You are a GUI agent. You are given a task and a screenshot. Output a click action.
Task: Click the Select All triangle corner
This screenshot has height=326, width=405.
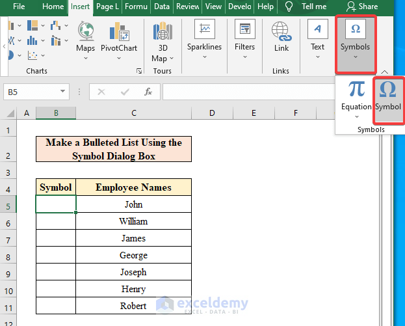coord(10,113)
